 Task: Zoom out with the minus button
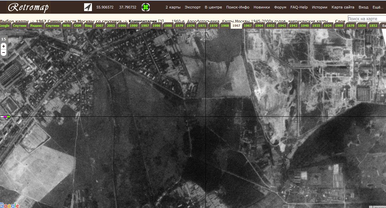pos(4,52)
